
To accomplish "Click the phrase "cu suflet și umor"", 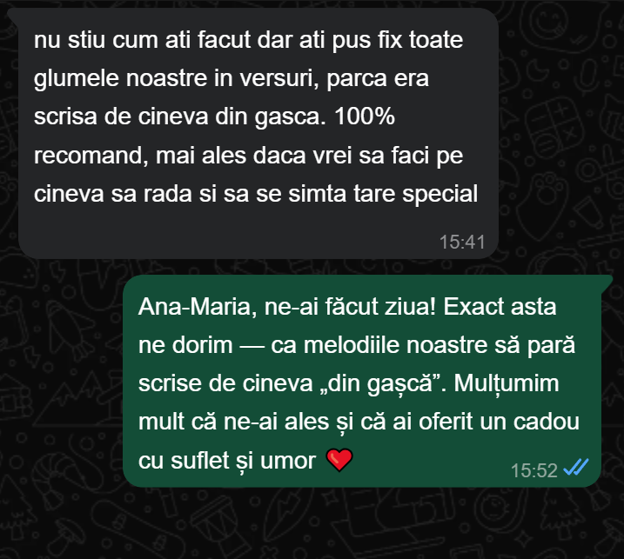I will click(x=227, y=461).
